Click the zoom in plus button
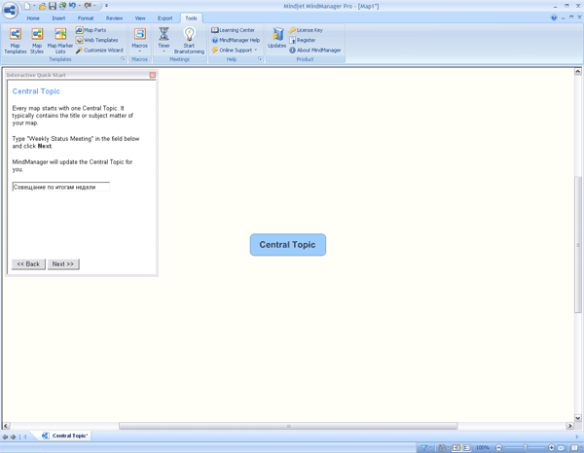This screenshot has height=453, width=584. click(552, 447)
